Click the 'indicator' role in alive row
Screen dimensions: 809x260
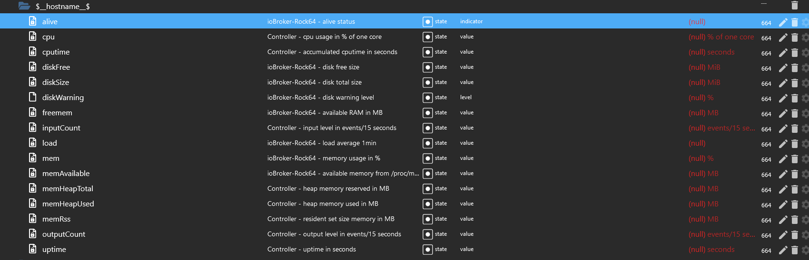[x=471, y=21]
